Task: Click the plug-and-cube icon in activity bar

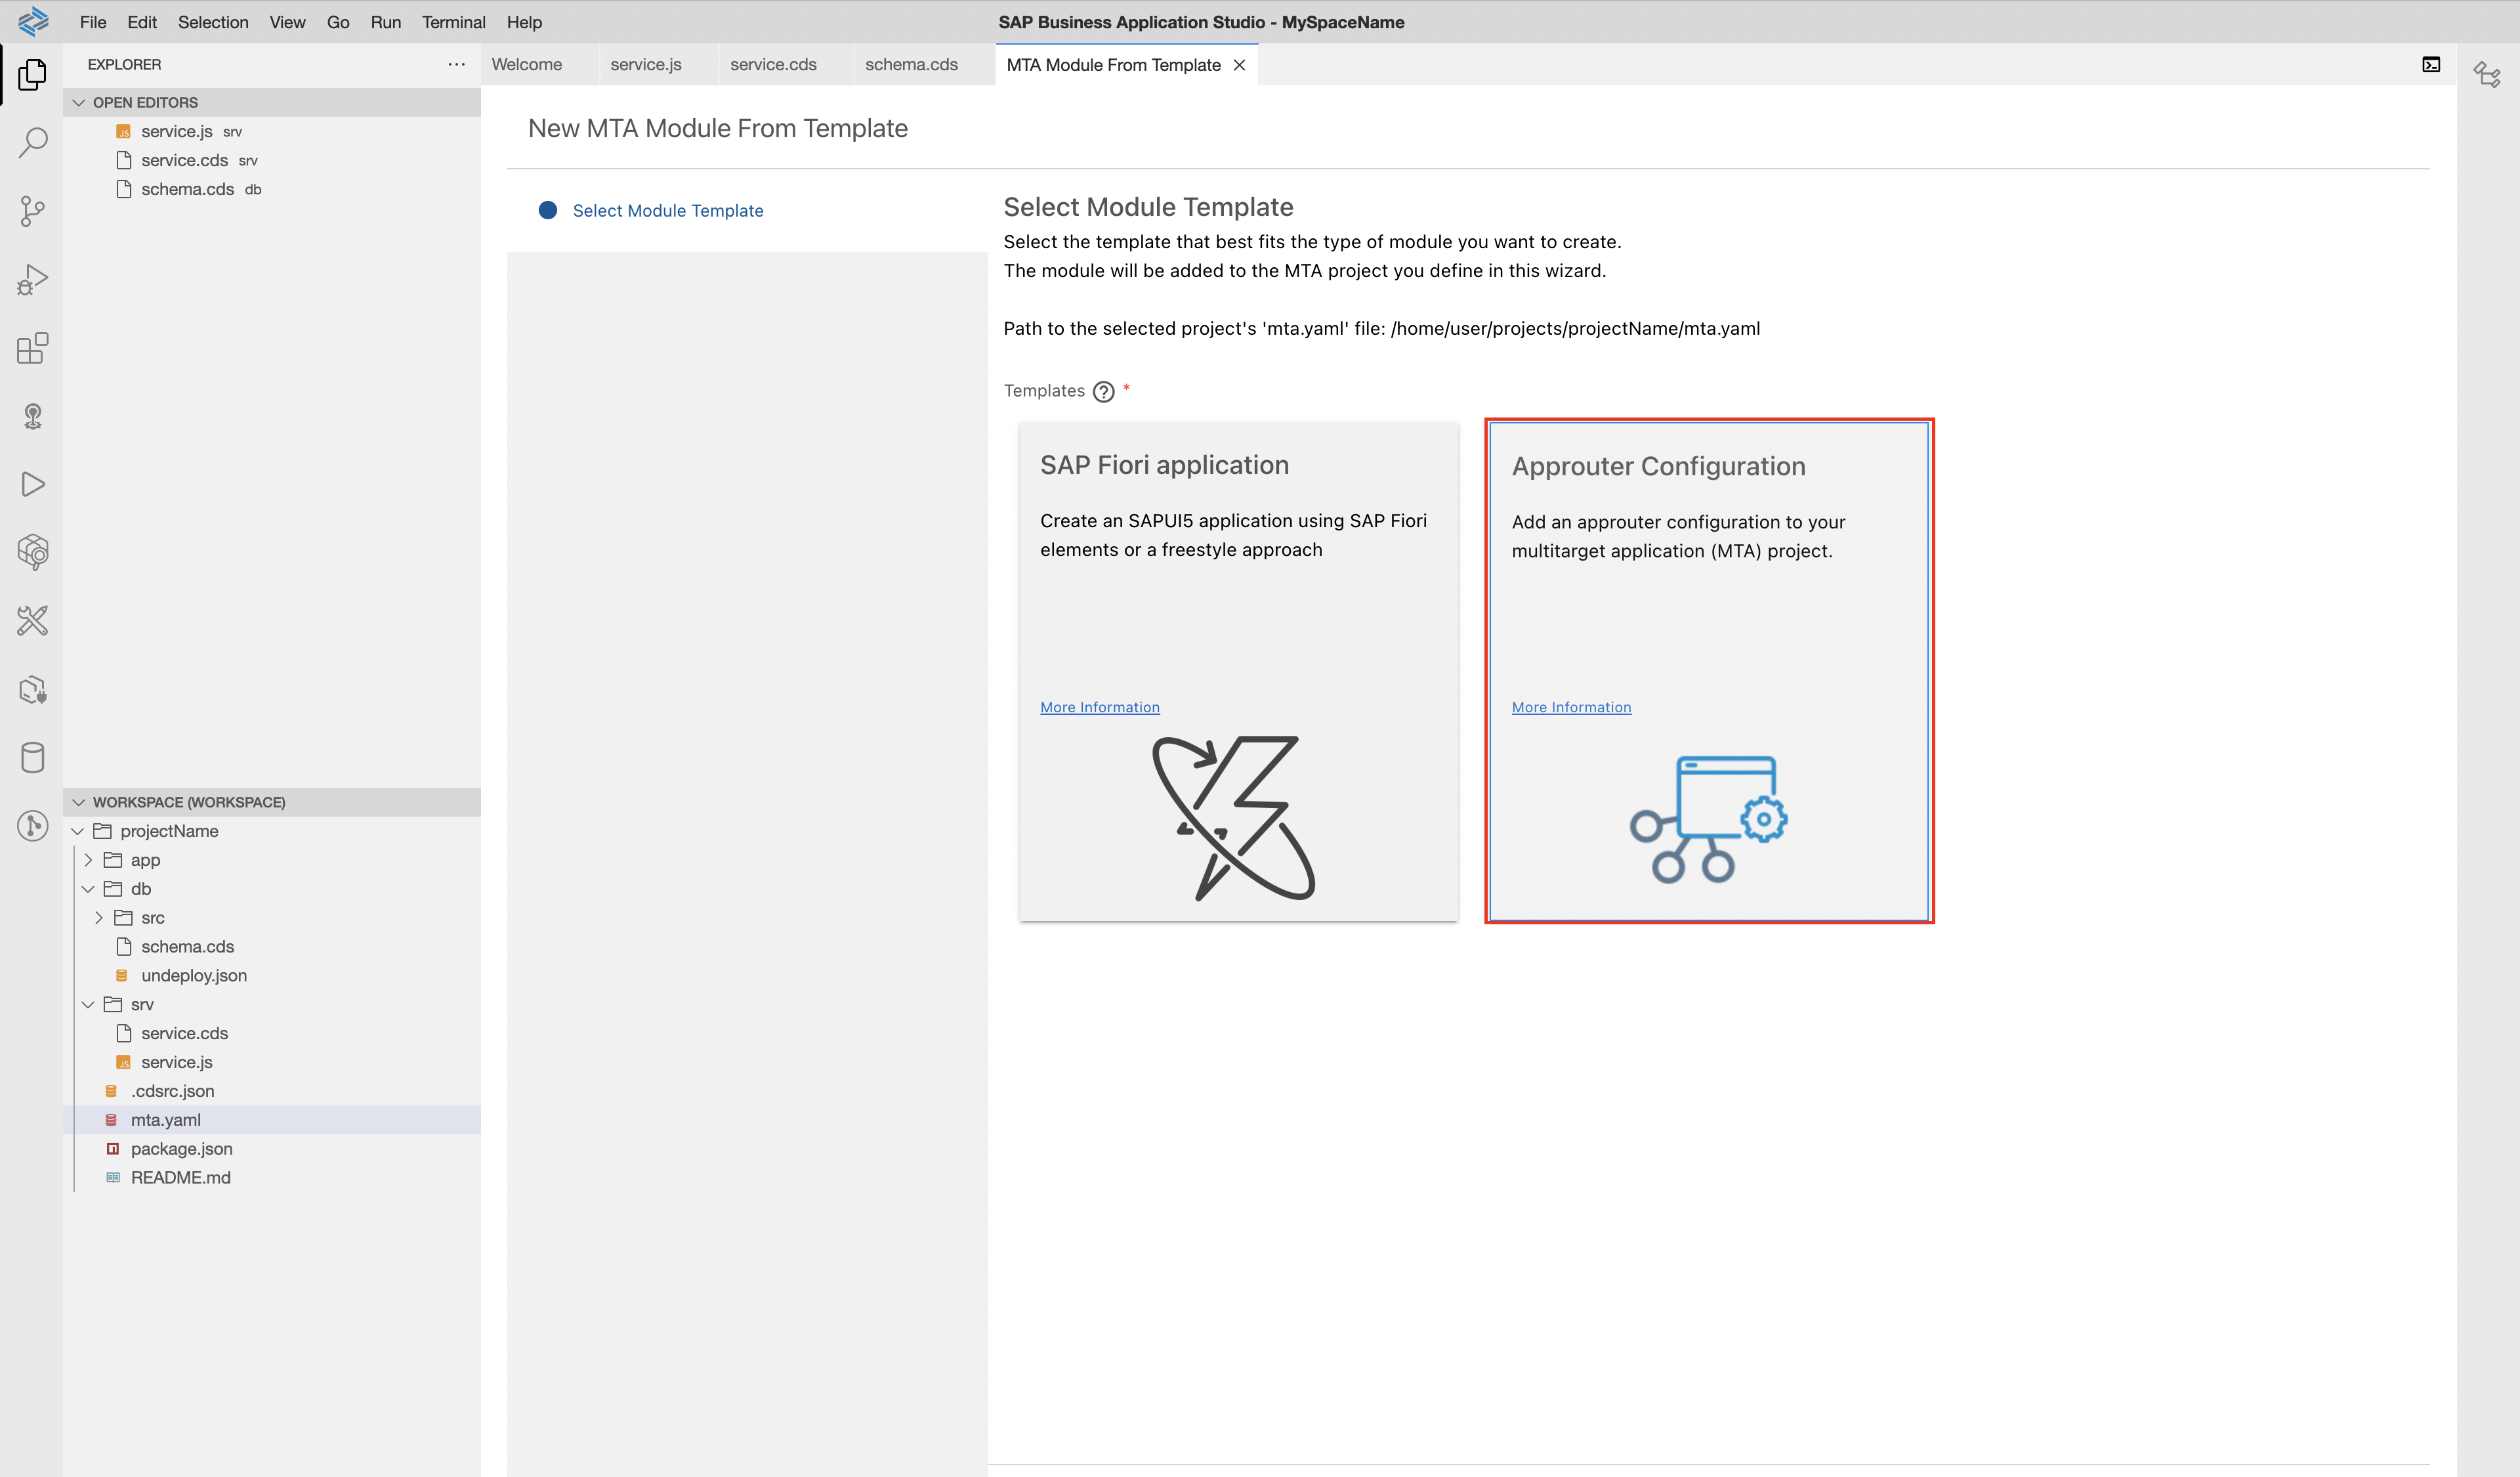Action: (32, 690)
